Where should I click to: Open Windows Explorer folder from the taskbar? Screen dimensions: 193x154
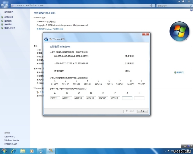pyautogui.click(x=23, y=151)
